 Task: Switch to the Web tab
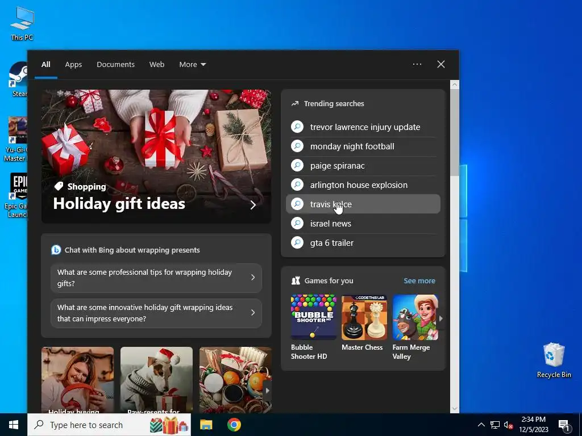click(157, 65)
